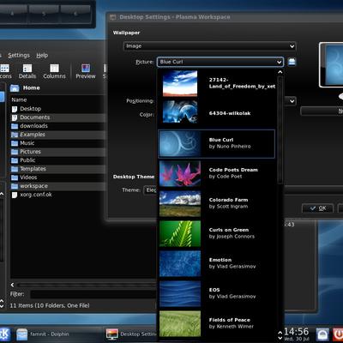
Task: Click the Desktop folder icon in Dolphin list
Action: tap(15, 109)
